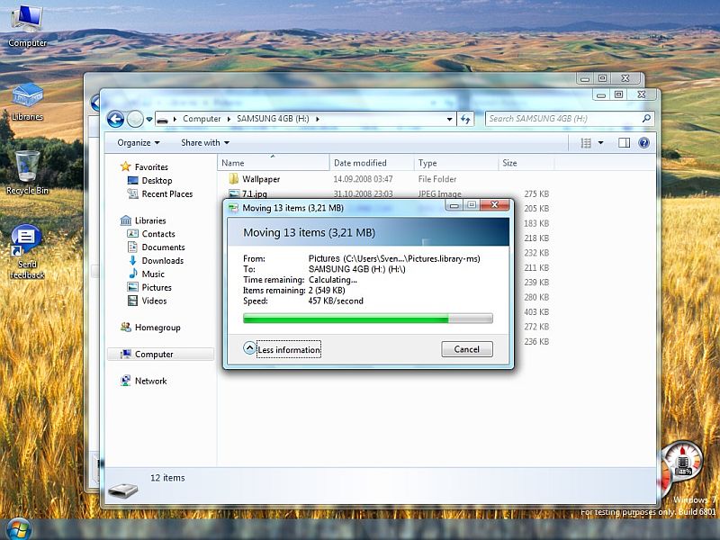Click the 275 KB size cell
Image resolution: width=720 pixels, height=540 pixels.
[536, 193]
